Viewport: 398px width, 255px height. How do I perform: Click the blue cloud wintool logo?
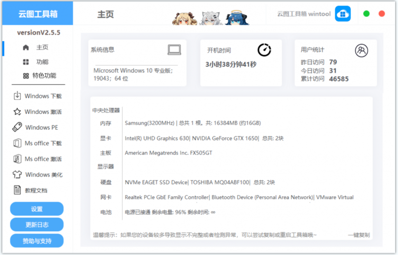pos(343,14)
